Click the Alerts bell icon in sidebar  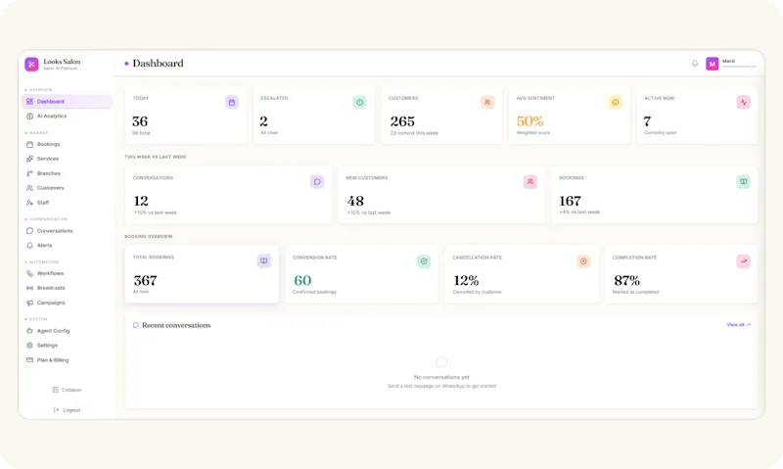29,245
